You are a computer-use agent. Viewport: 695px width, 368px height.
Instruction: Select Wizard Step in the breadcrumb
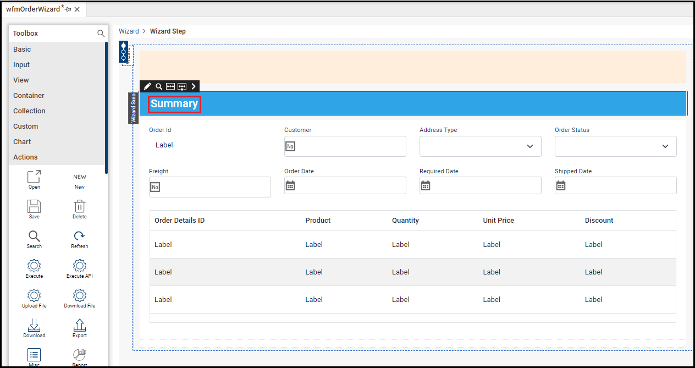click(x=168, y=31)
